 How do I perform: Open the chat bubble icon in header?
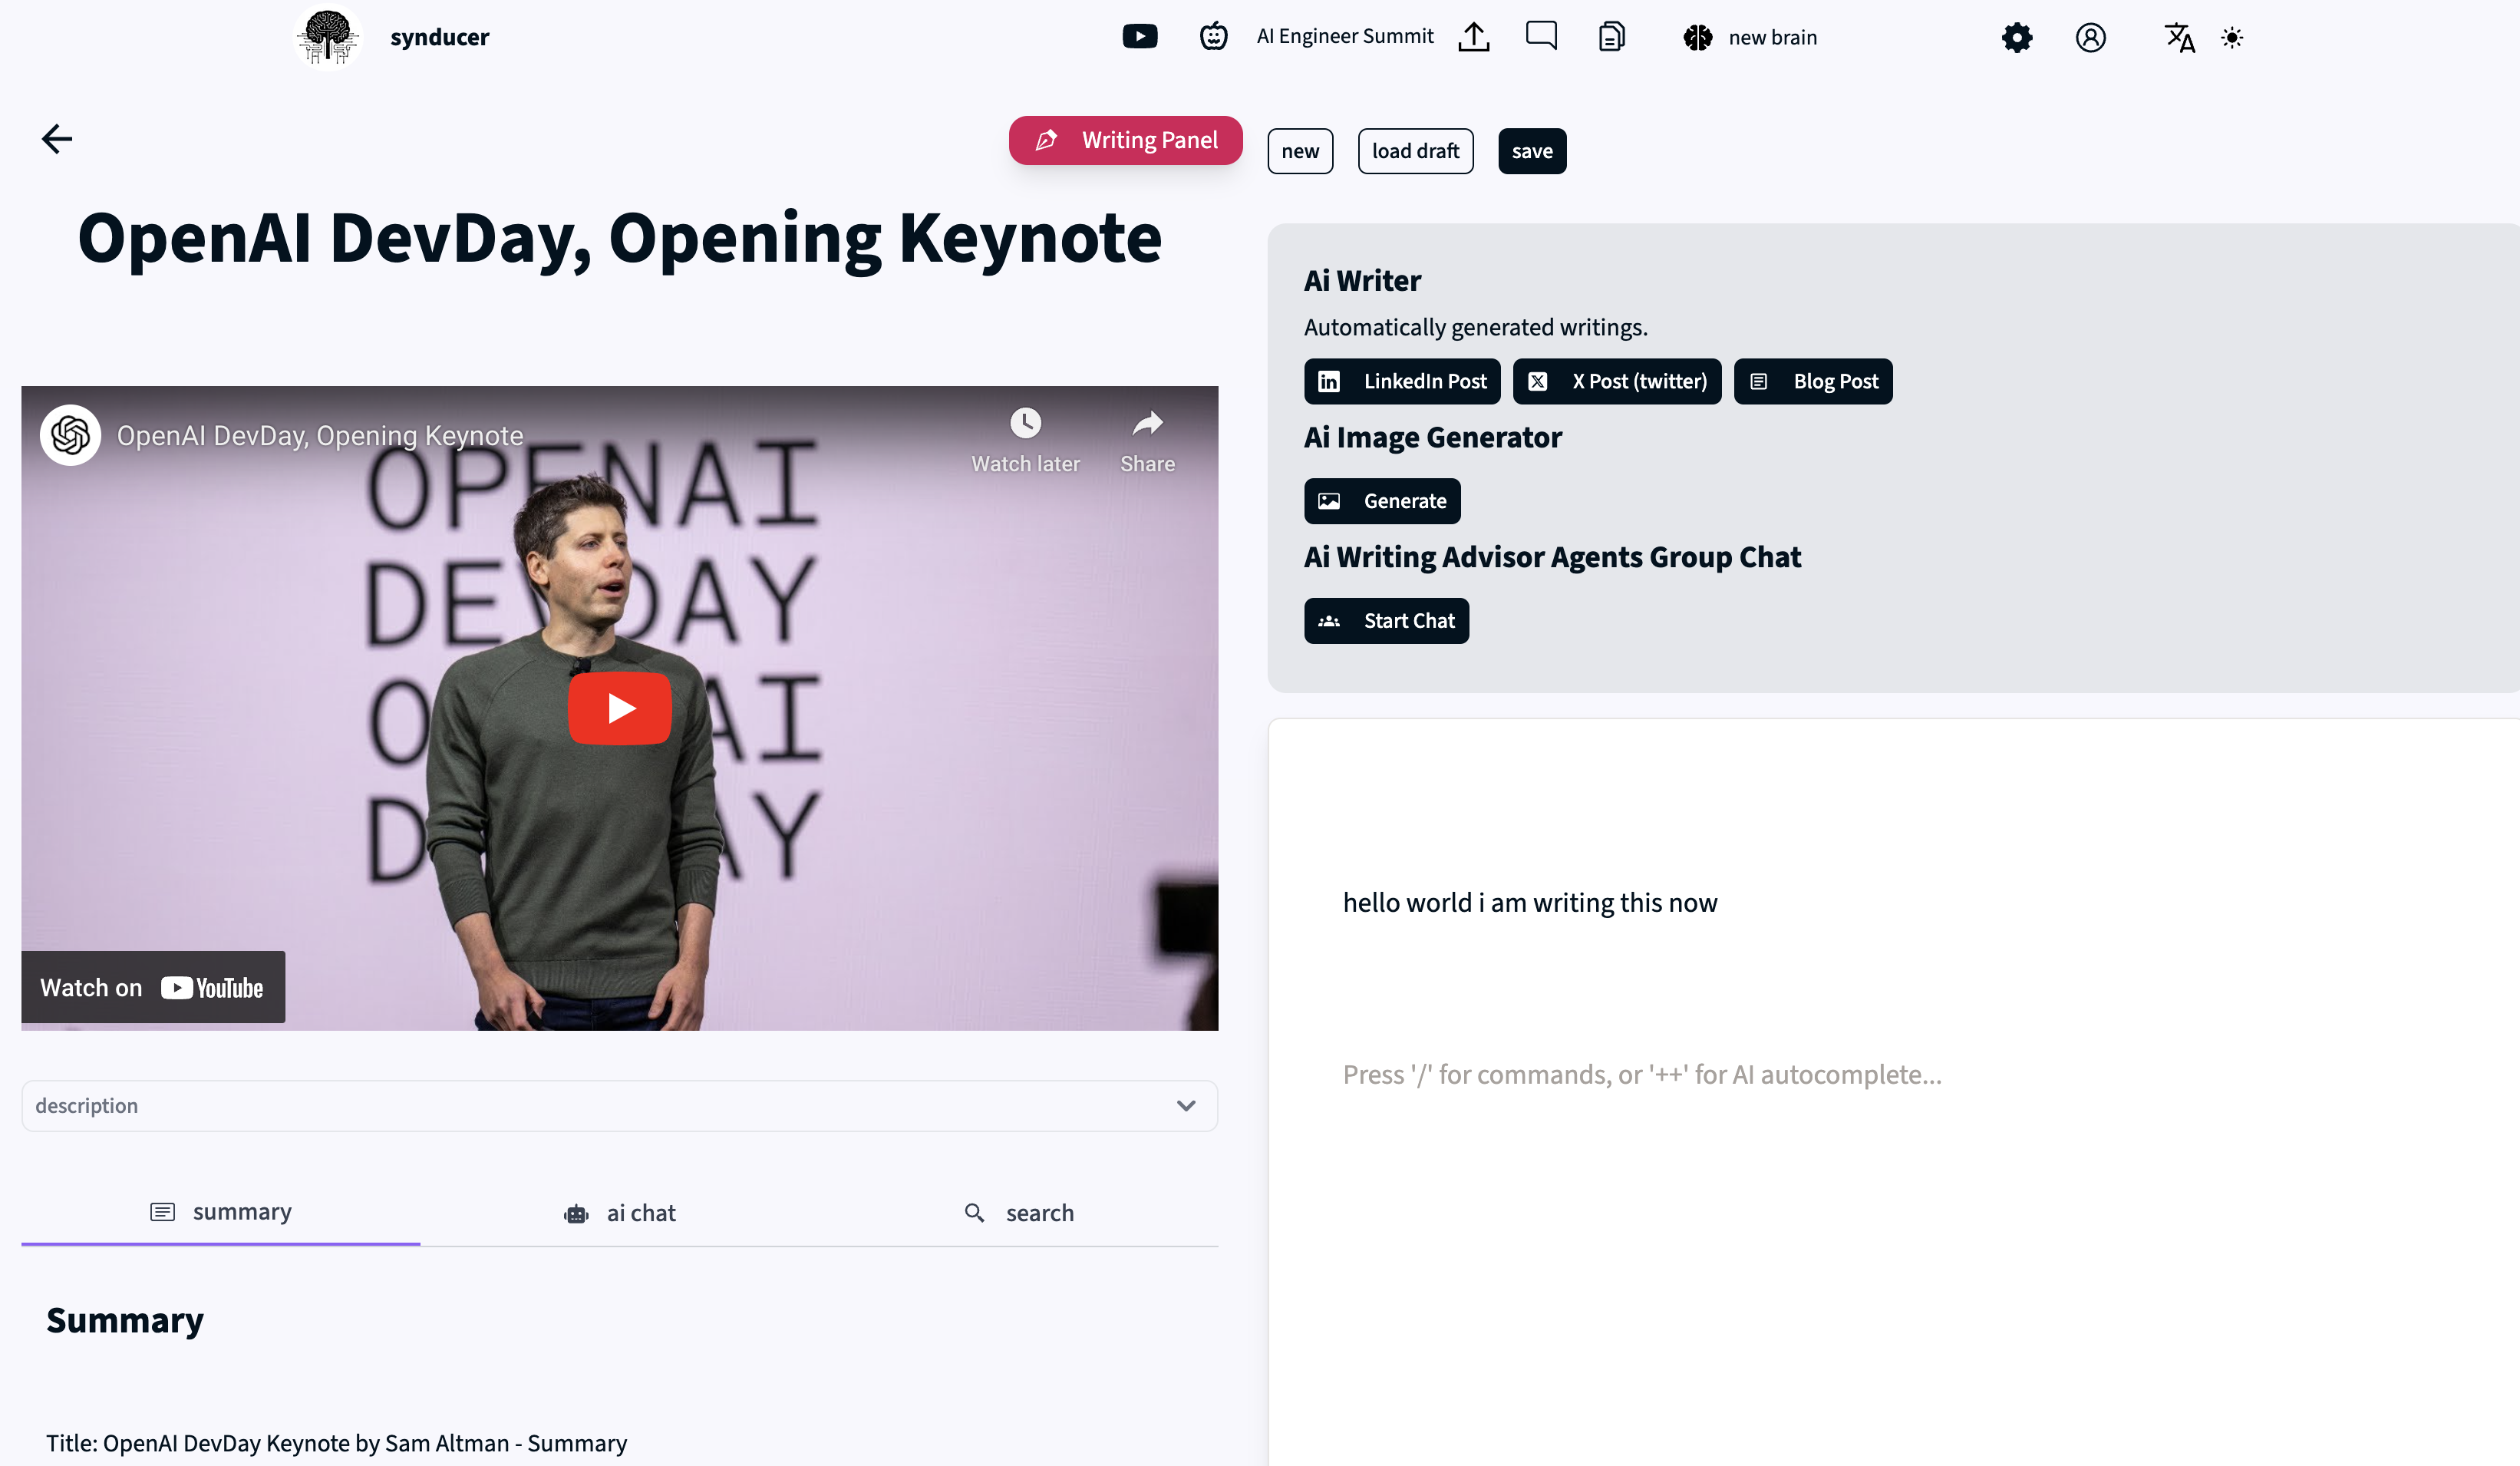pos(1541,36)
